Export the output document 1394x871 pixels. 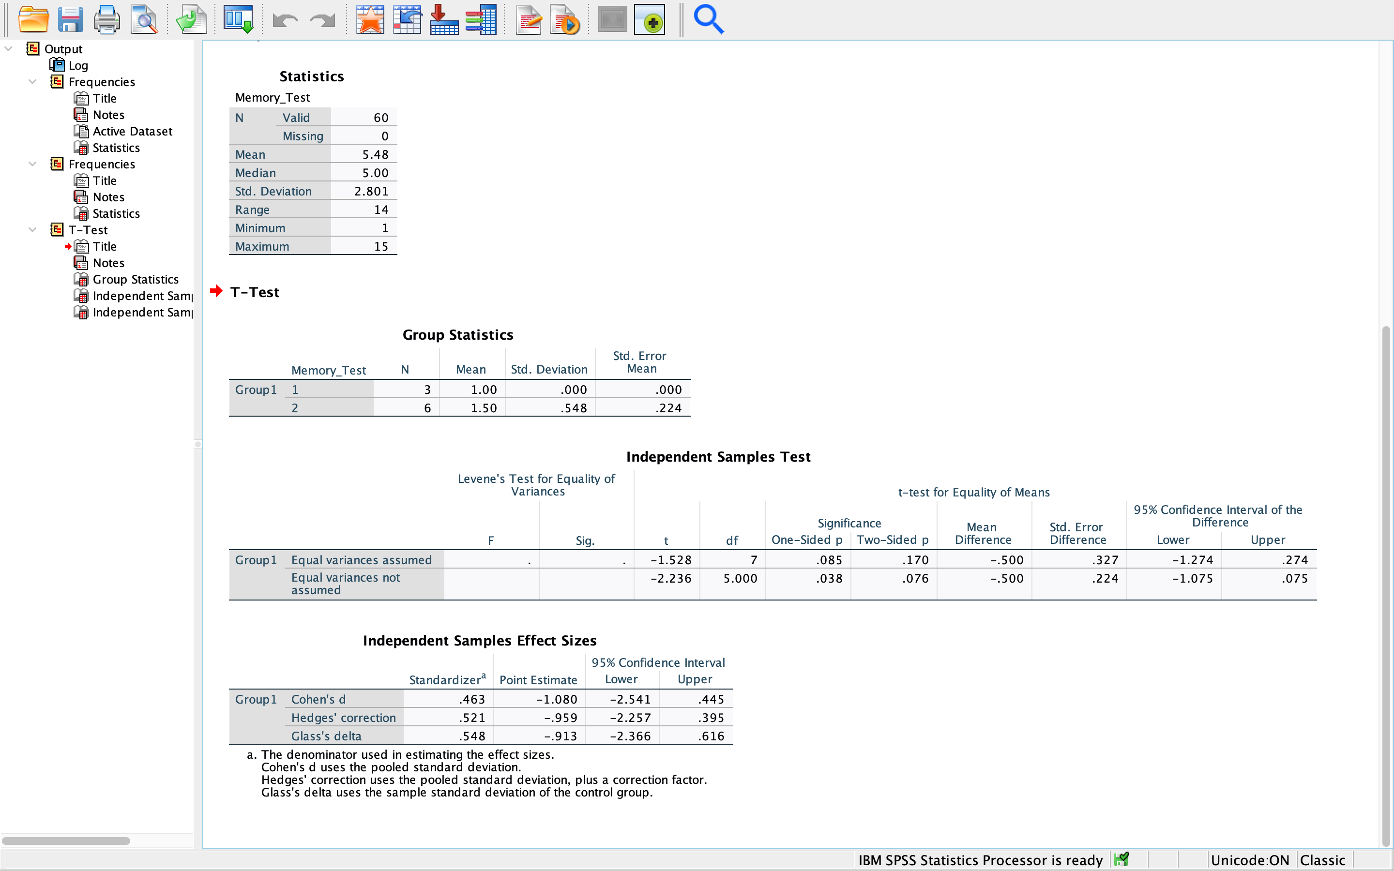191,18
